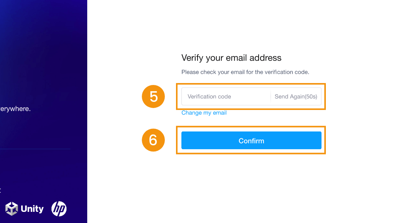
Task: Click the orange outline around Confirm button
Action: click(251, 127)
